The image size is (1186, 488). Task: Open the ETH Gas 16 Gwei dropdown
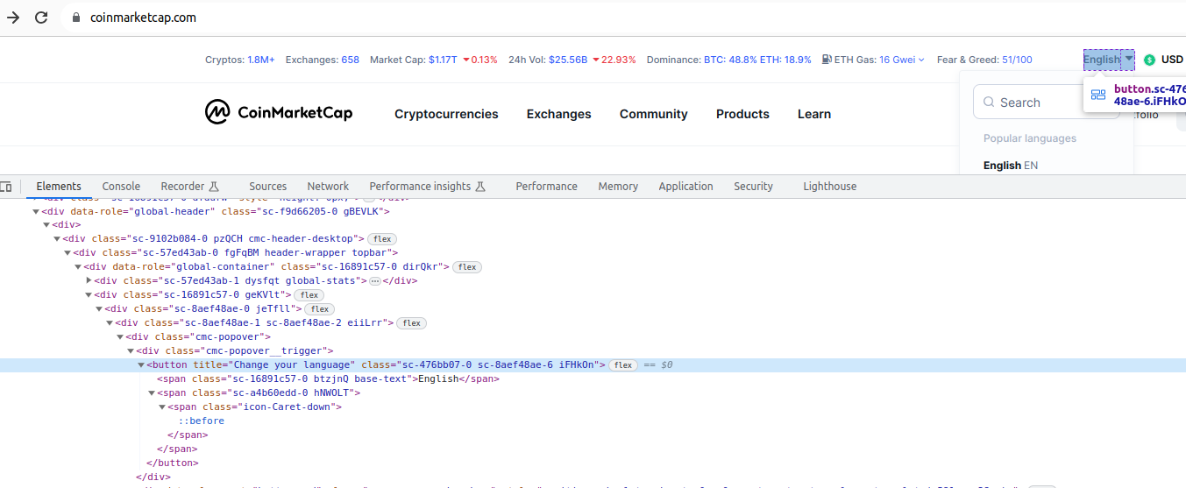pyautogui.click(x=902, y=60)
